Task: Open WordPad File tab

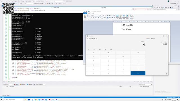Action: coord(85,13)
